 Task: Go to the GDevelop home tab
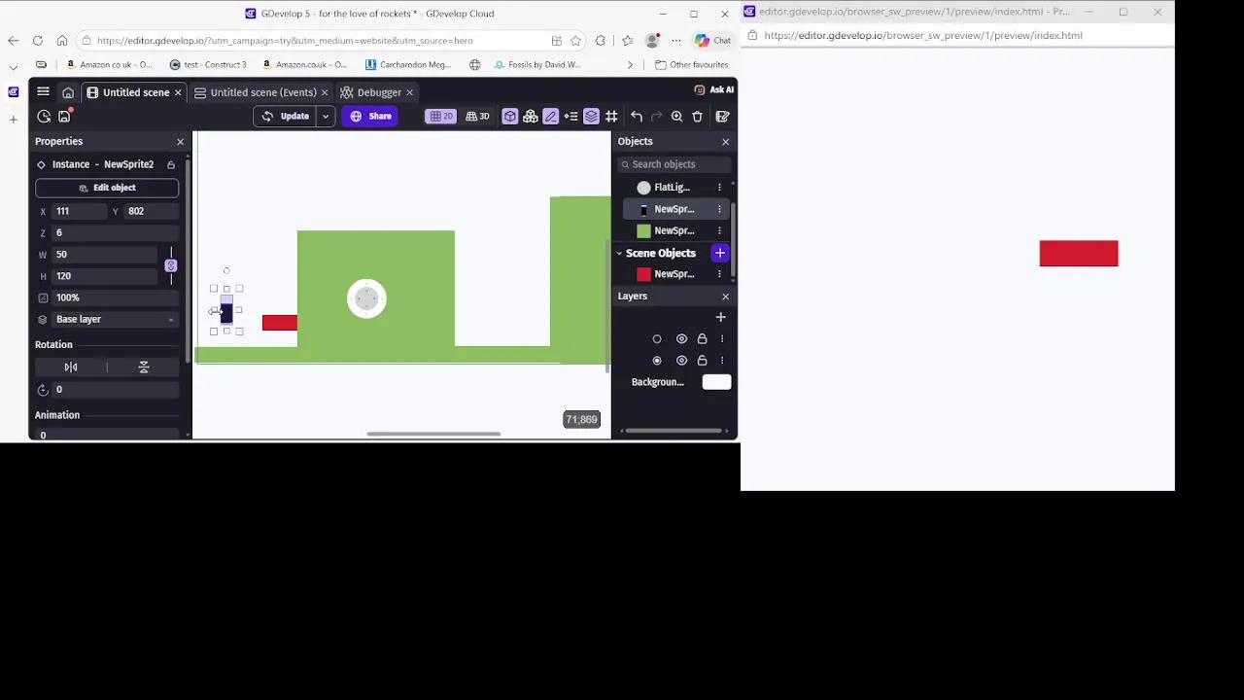[68, 92]
